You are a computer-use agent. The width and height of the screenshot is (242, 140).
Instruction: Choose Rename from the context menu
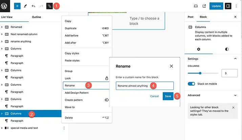coord(87,85)
